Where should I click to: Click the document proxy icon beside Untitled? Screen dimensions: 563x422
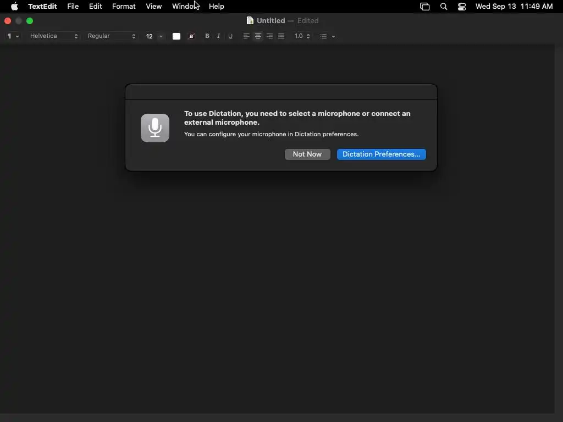pyautogui.click(x=250, y=21)
